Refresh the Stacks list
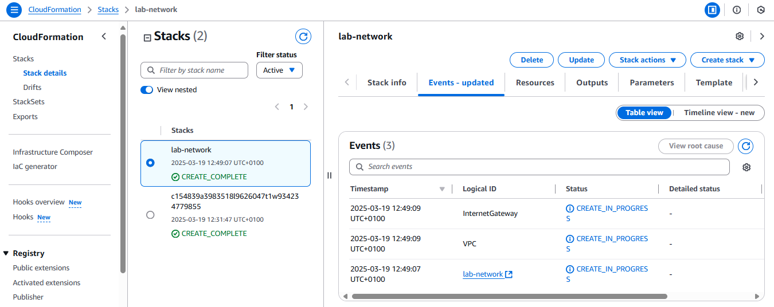The height and width of the screenshot is (307, 774). click(x=303, y=37)
